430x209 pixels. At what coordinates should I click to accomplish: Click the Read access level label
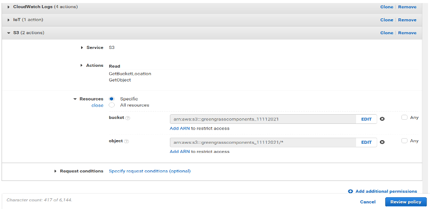click(114, 66)
